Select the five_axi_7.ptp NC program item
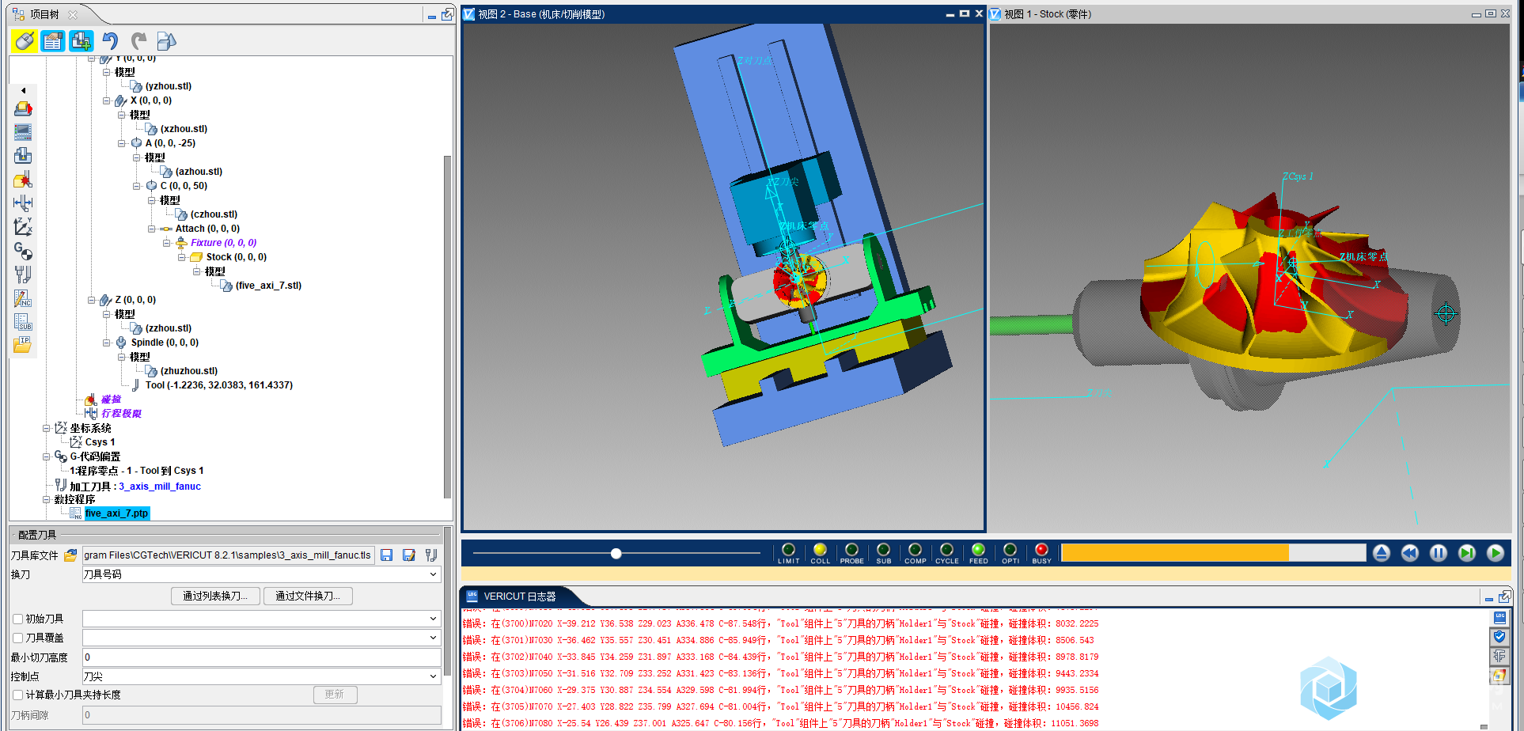This screenshot has height=731, width=1524. tap(116, 513)
